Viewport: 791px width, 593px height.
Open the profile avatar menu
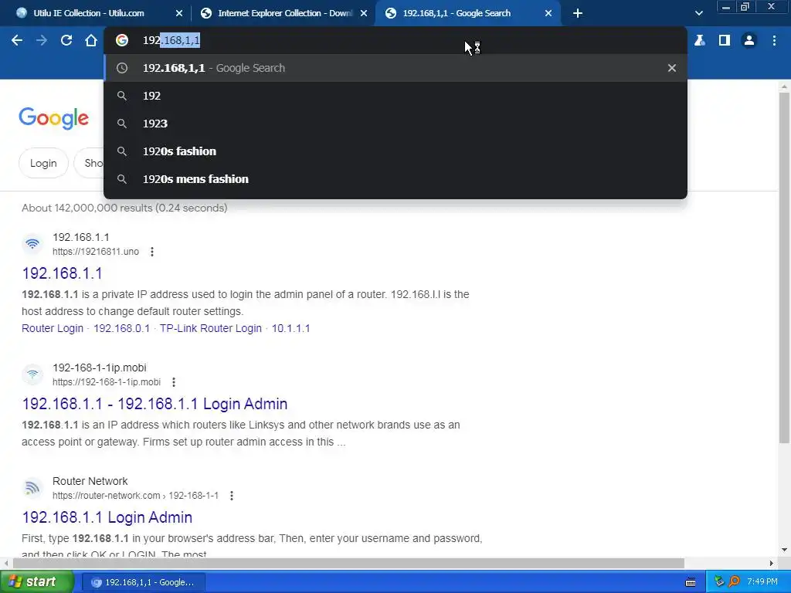(749, 40)
